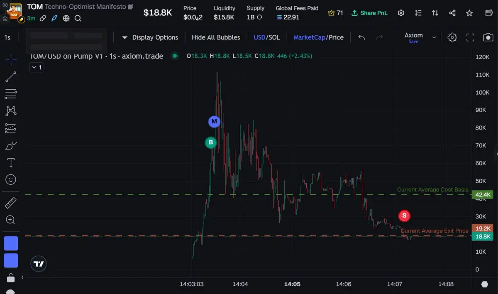The height and width of the screenshot is (294, 498).
Task: Undo the last chart action
Action: [x=361, y=37]
